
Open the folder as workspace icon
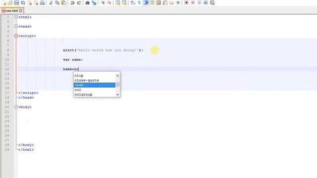(172, 2)
